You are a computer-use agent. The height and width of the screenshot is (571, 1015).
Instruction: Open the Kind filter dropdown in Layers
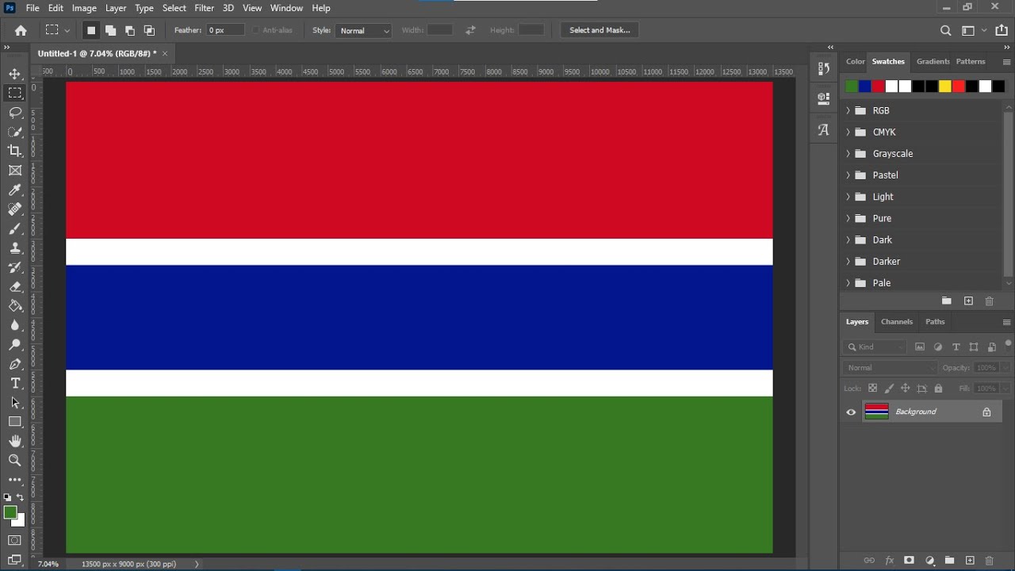click(875, 347)
